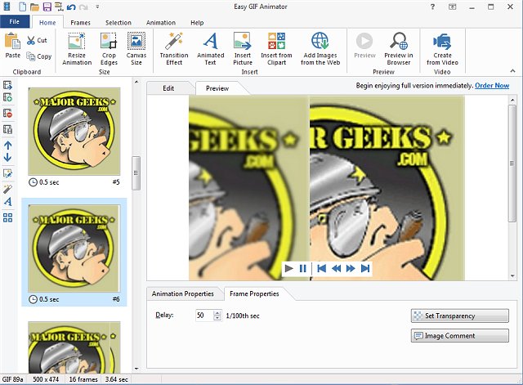The width and height of the screenshot is (523, 385).
Task: Pause the preview animation
Action: click(303, 269)
